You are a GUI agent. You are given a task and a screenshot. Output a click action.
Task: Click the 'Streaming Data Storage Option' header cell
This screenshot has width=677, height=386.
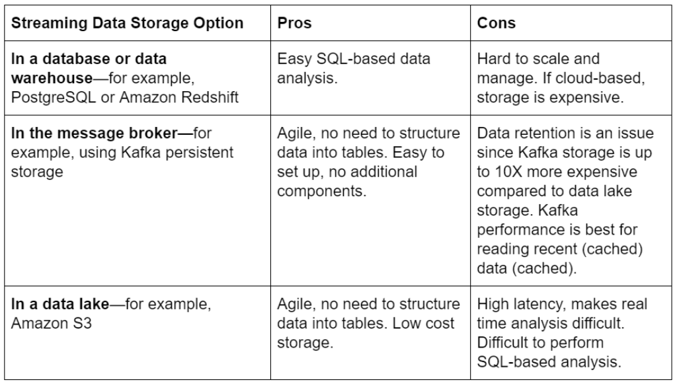[138, 23]
